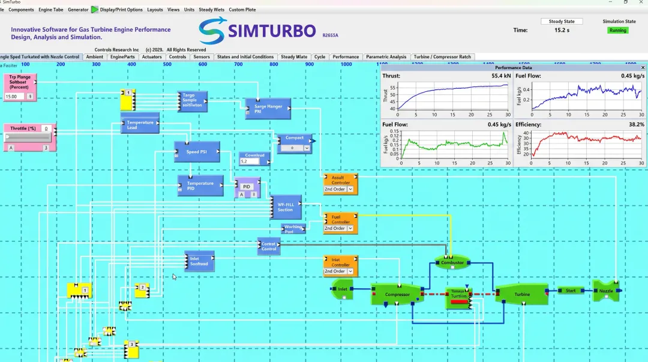
Task: Open Fuel Controler 2nd Order dropdown
Action: (x=350, y=228)
